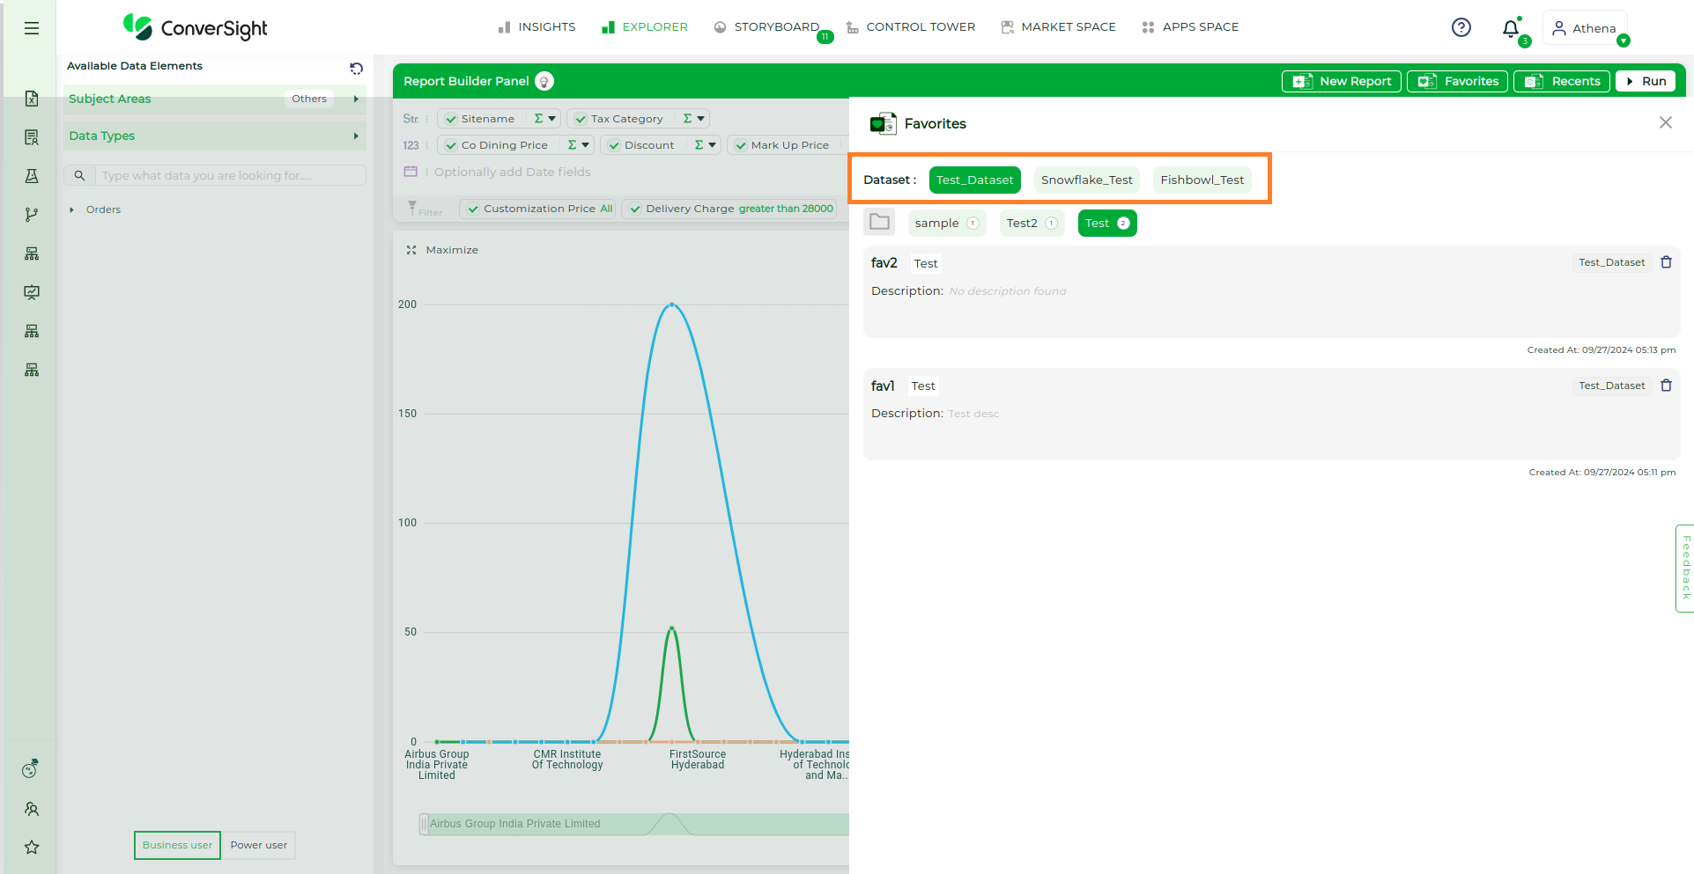The width and height of the screenshot is (1694, 874).
Task: Uncheck the Mark Up Price checkbox
Action: [741, 145]
